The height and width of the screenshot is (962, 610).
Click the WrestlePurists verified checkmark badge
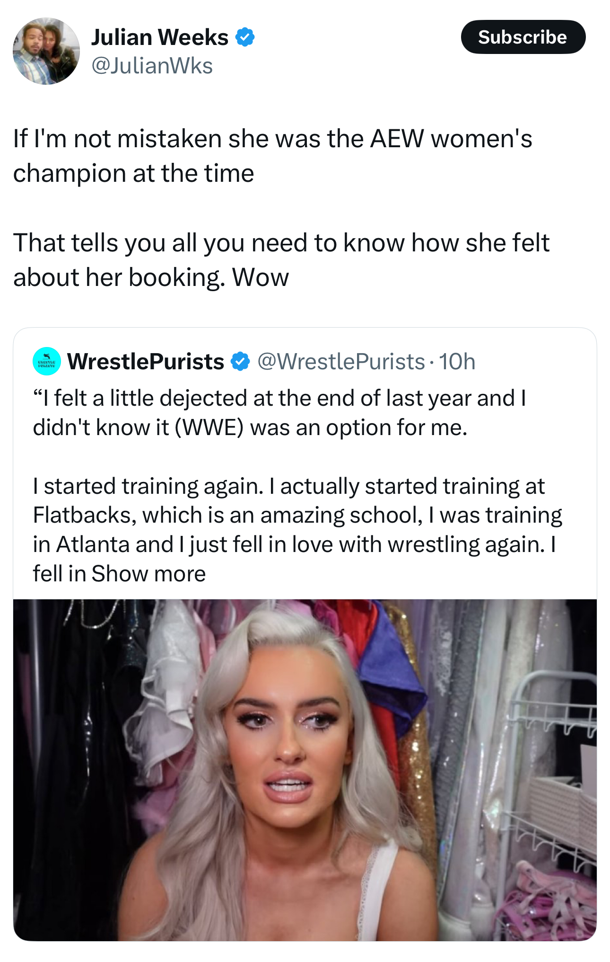pos(240,362)
